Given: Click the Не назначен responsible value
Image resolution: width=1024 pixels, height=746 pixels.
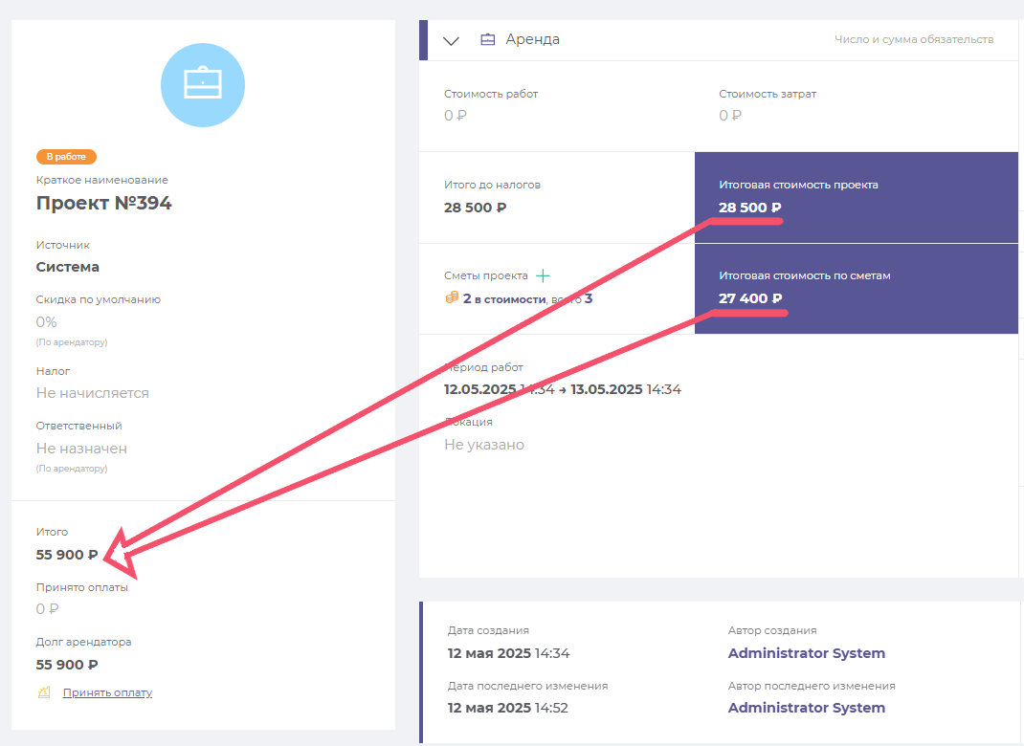Looking at the screenshot, I should click(x=81, y=449).
